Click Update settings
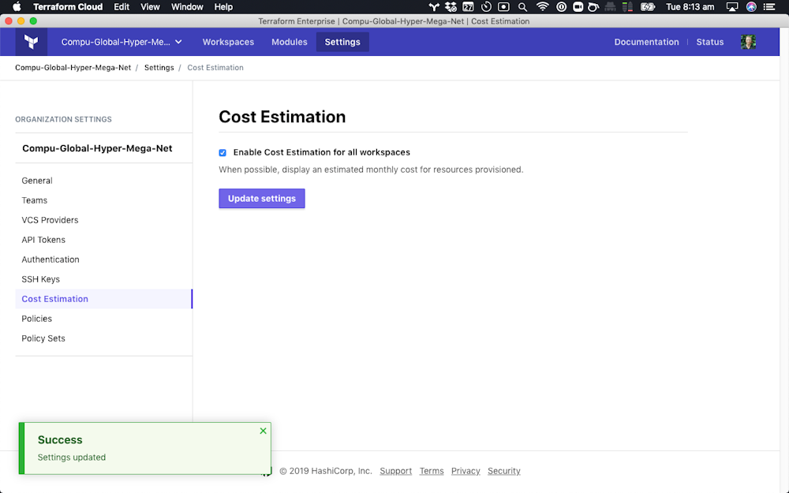The image size is (789, 493). 262,198
